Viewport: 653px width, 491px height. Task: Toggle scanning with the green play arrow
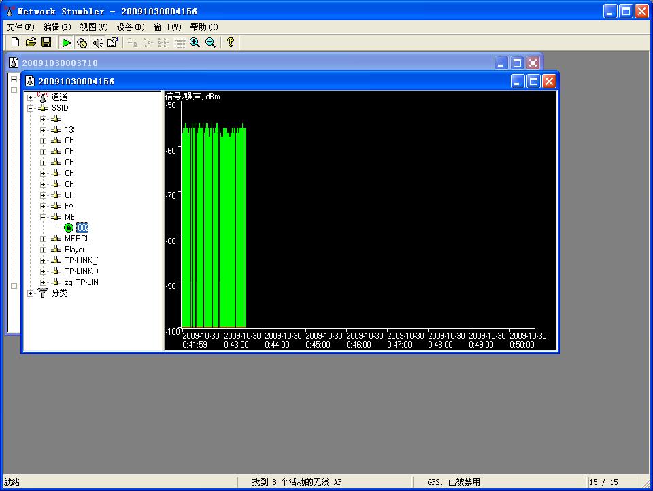click(x=66, y=42)
